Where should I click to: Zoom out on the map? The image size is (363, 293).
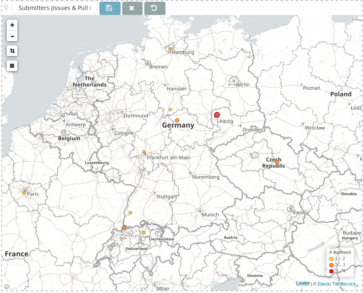click(12, 36)
